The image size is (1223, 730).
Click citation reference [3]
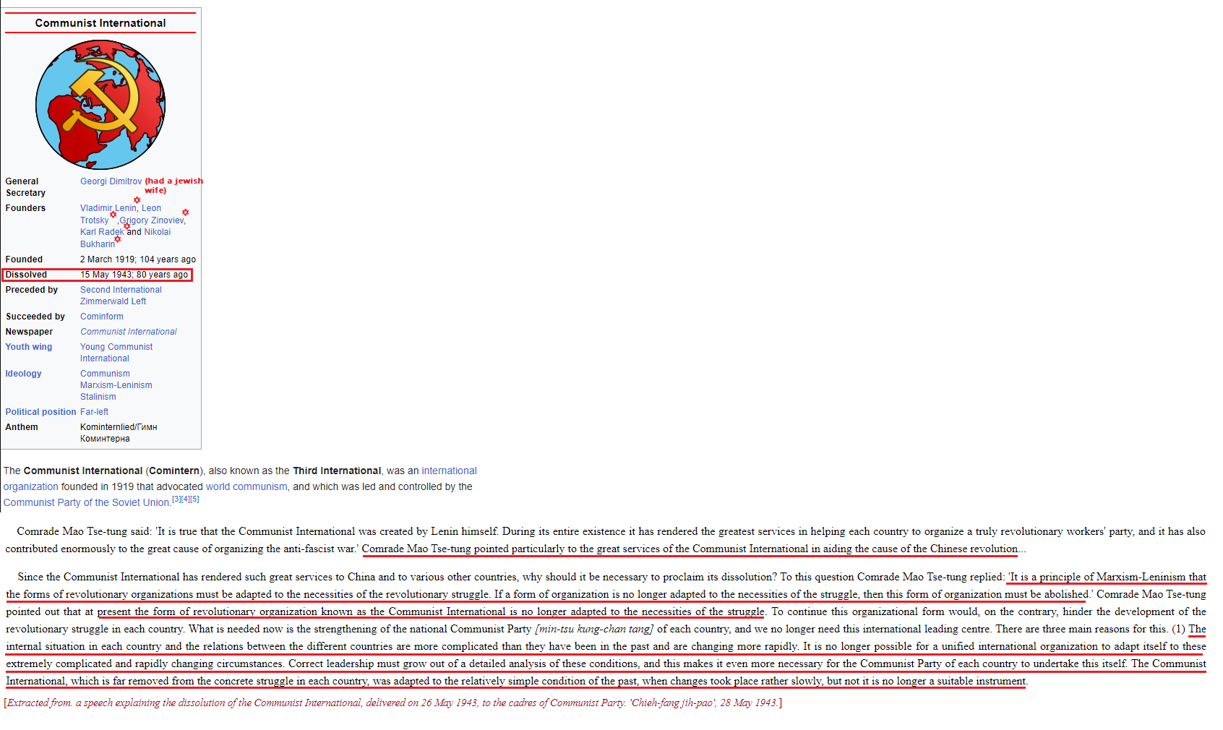176,499
